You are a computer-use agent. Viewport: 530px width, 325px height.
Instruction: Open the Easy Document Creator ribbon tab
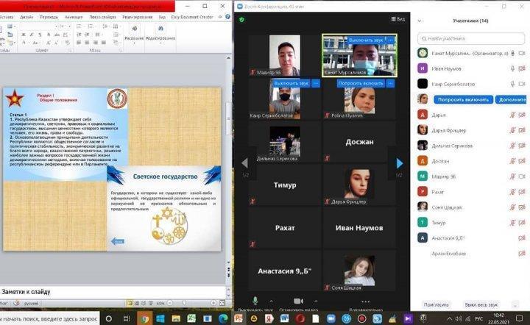pos(192,16)
